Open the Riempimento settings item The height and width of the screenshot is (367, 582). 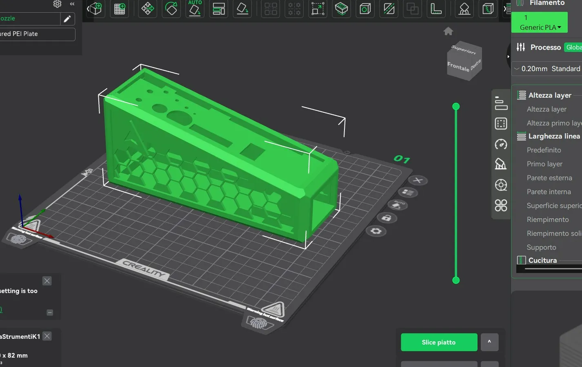[x=547, y=219]
